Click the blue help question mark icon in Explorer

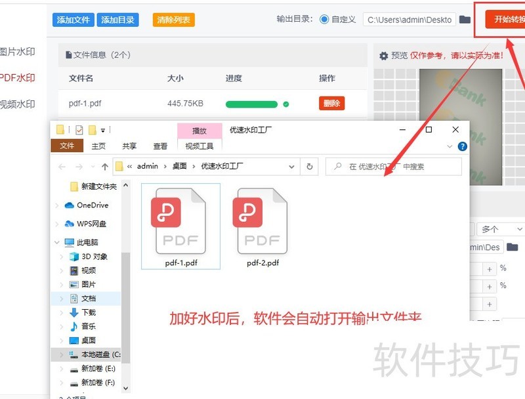pyautogui.click(x=463, y=146)
